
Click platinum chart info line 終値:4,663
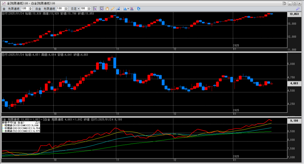coord(81,55)
